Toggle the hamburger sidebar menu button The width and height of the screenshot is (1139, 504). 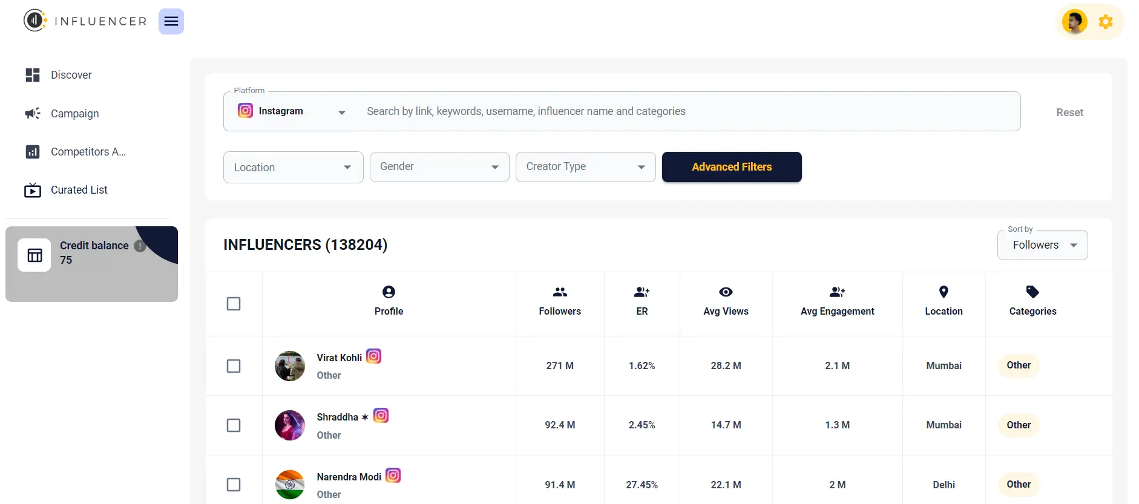(171, 22)
